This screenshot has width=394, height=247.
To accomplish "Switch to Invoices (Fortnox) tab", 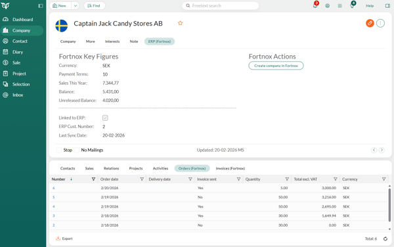I will click(230, 168).
